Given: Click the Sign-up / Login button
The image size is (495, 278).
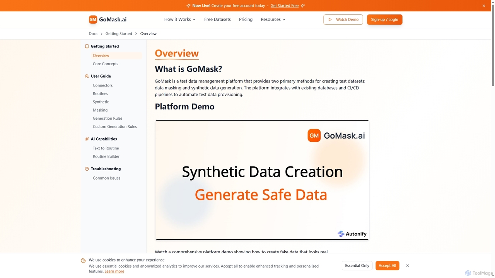Looking at the screenshot, I should click(385, 20).
